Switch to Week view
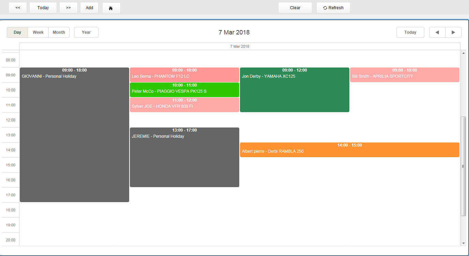The image size is (469, 256). (x=38, y=32)
